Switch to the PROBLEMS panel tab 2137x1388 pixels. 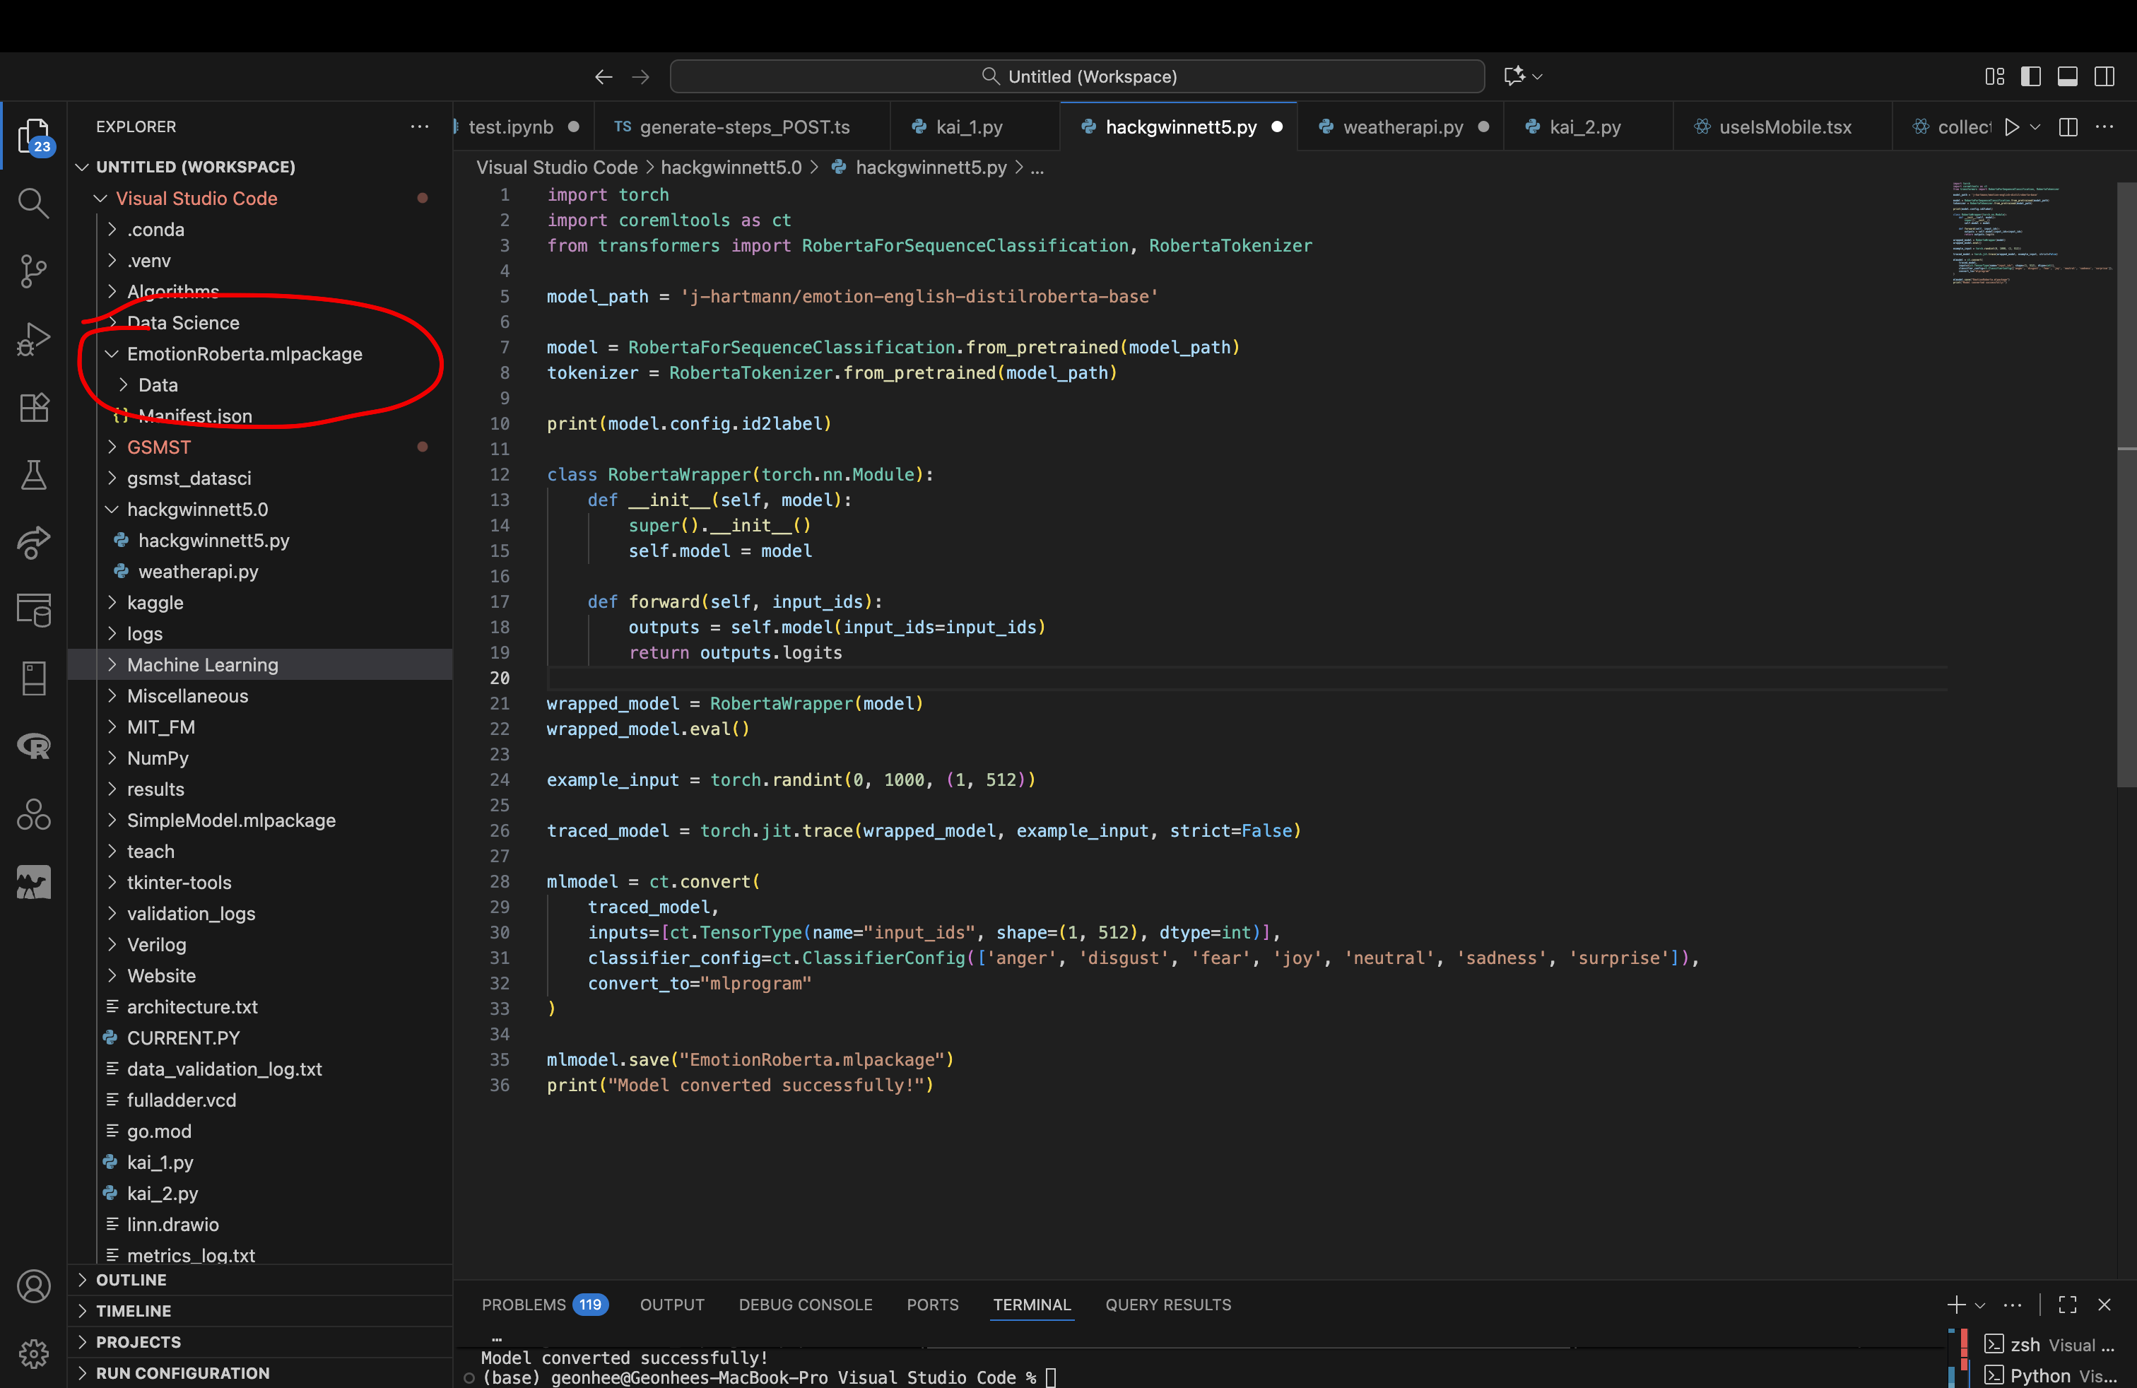point(524,1305)
